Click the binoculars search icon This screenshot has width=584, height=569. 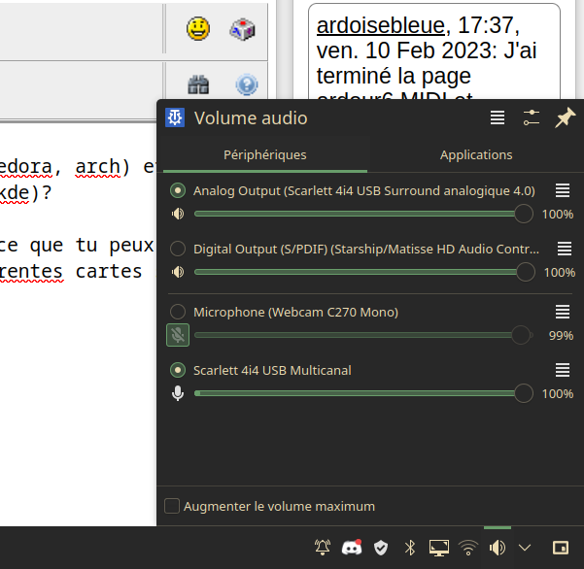tap(198, 84)
